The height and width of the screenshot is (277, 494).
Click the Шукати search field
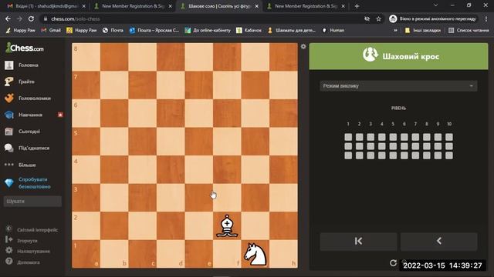click(x=32, y=202)
